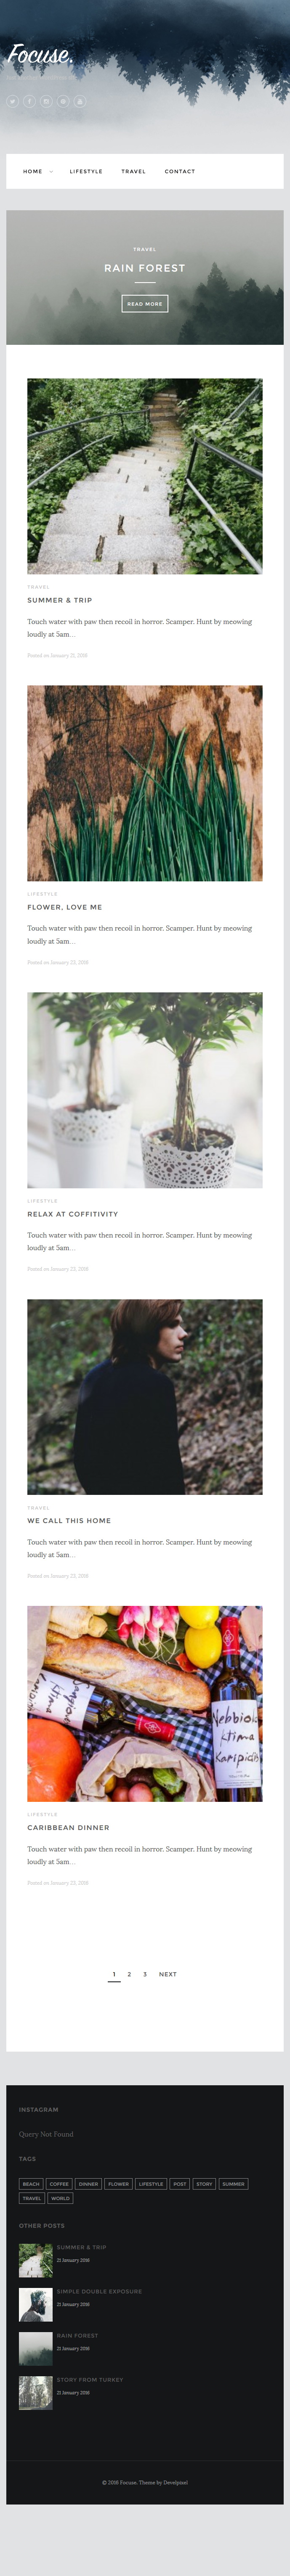
Task: Click the Focuse site logo
Action: [x=40, y=56]
